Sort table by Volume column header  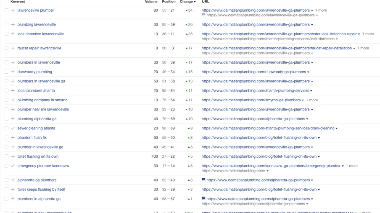click(x=151, y=2)
